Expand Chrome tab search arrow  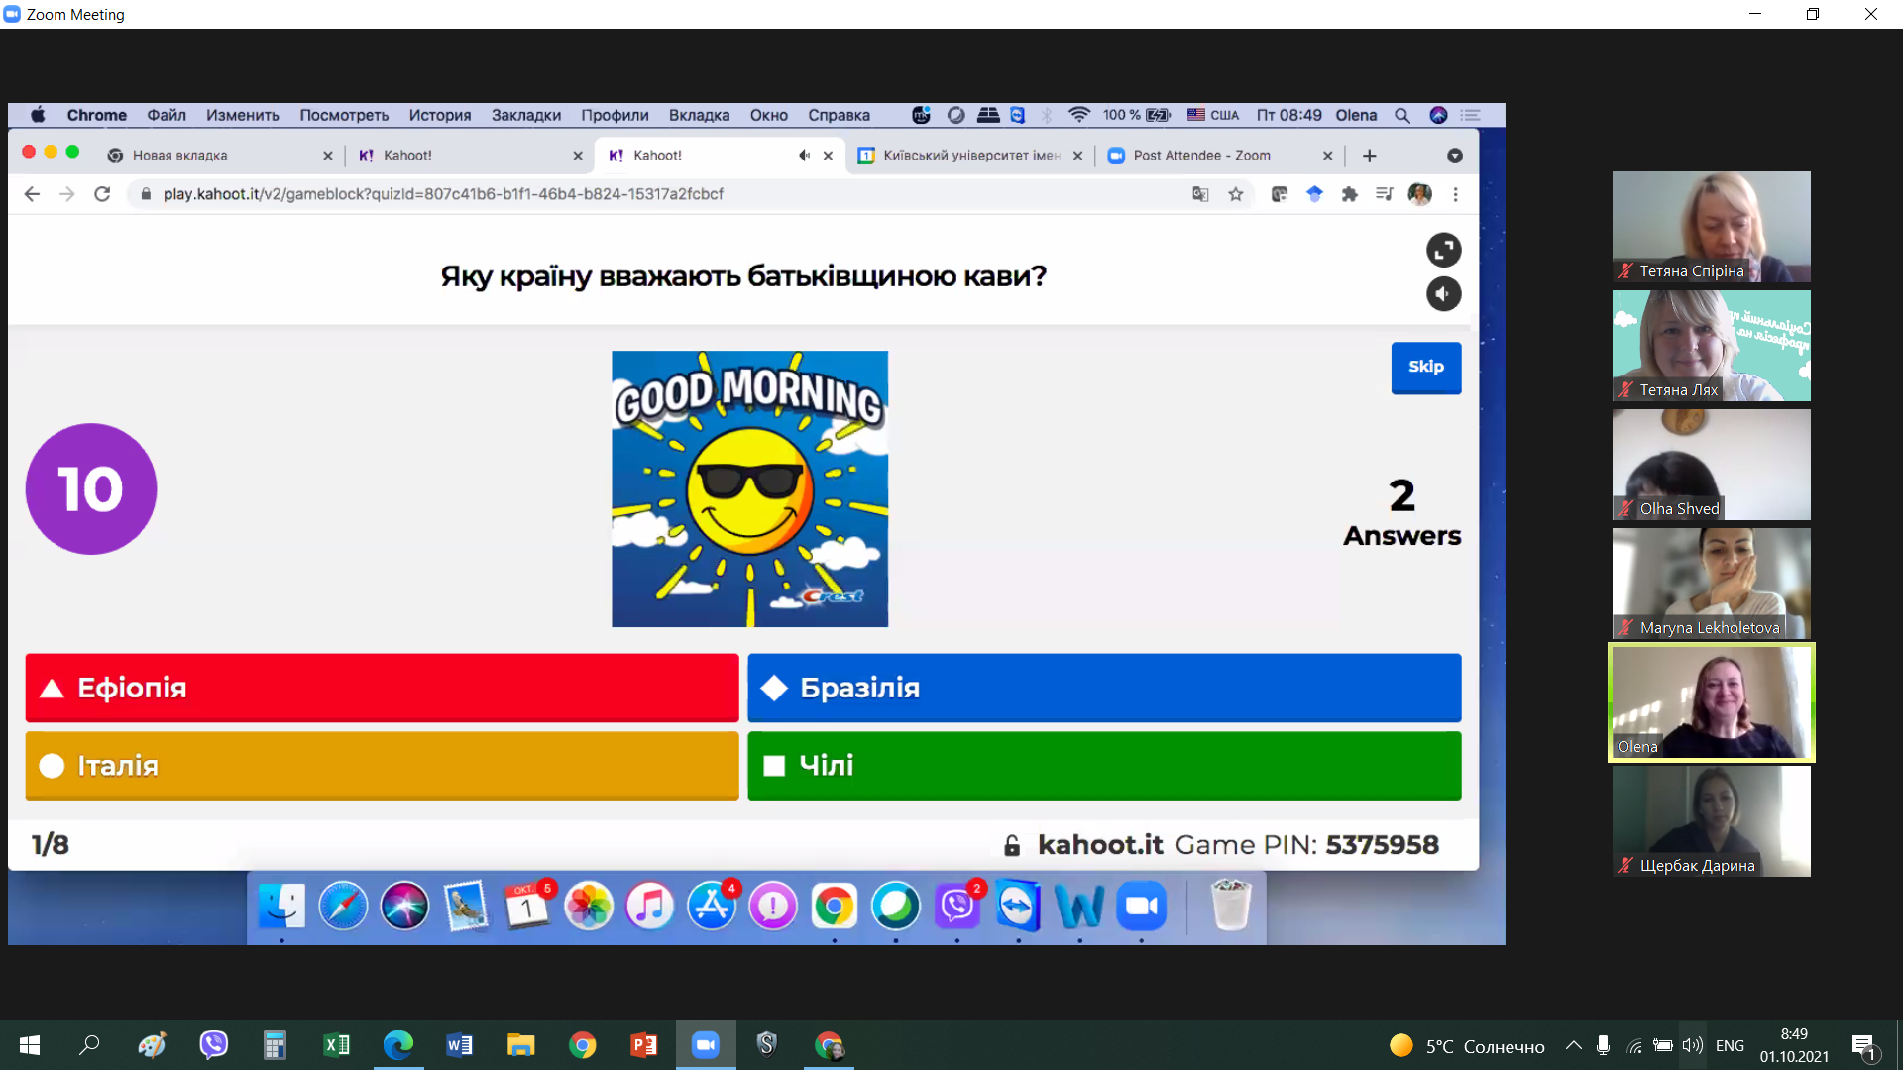(x=1454, y=156)
